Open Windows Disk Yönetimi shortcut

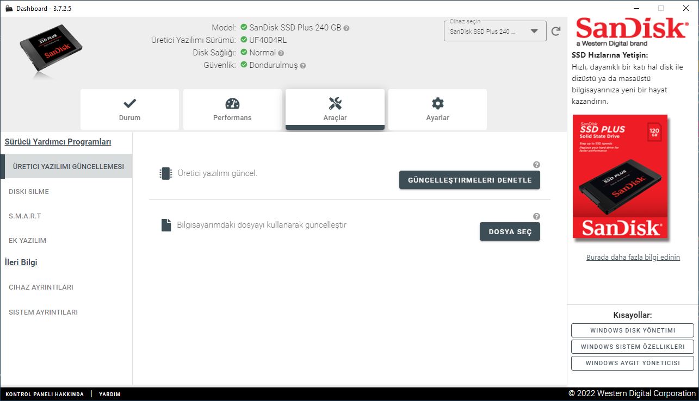pos(633,330)
